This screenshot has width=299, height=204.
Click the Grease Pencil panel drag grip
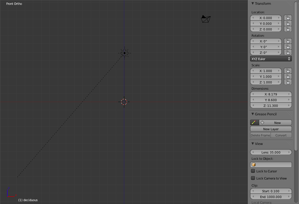pyautogui.click(x=289, y=114)
